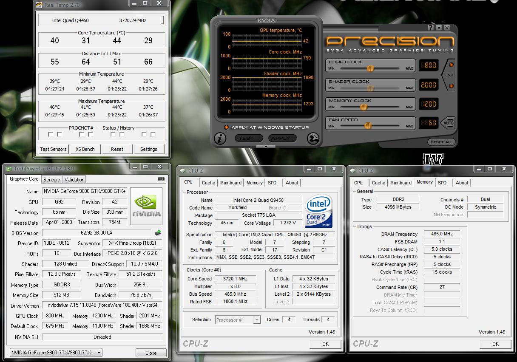Click the title icon of the CPU-Z memory window
The image size is (517, 362).
click(353, 171)
